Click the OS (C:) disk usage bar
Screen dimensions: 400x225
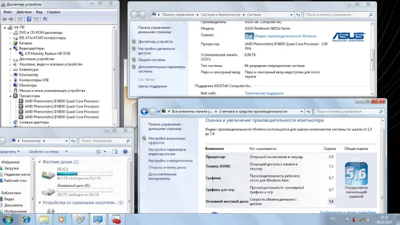click(x=84, y=174)
